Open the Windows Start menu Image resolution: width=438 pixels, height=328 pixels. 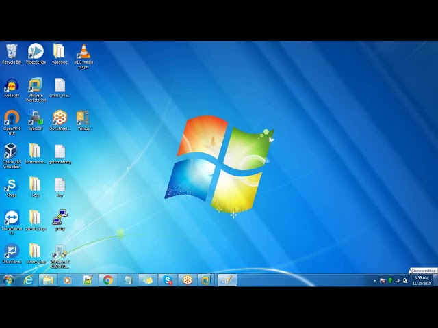tap(8, 280)
